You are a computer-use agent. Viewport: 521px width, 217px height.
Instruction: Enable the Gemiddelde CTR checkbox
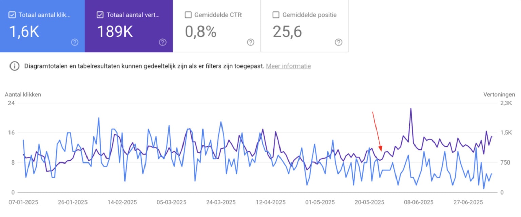(x=188, y=15)
